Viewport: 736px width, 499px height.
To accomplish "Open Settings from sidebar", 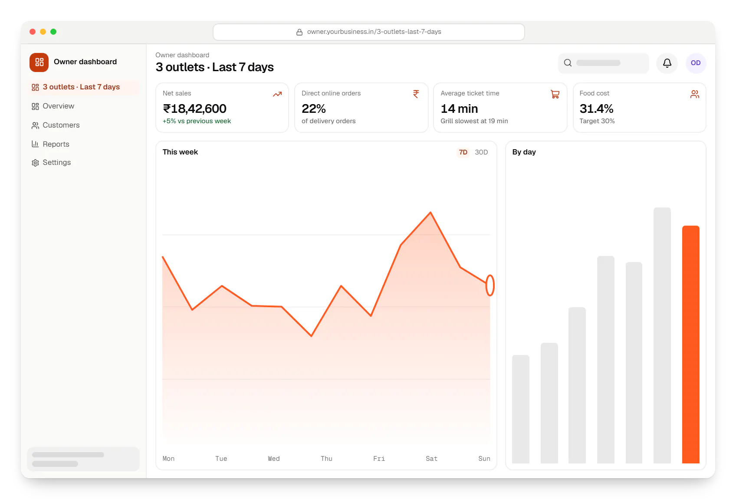I will [x=83, y=163].
